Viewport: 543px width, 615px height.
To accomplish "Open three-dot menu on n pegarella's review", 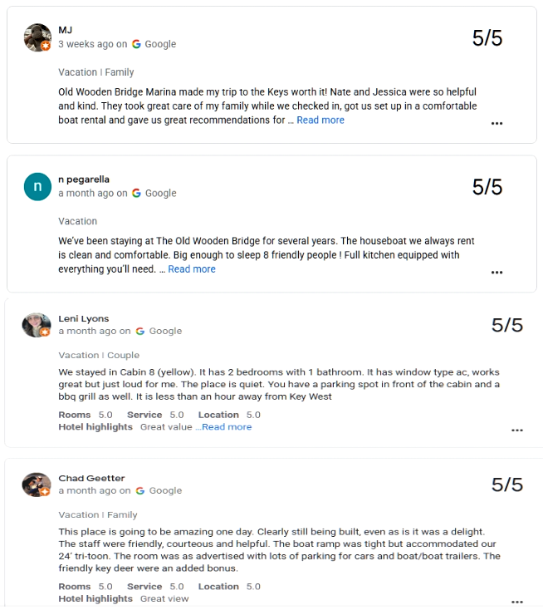I will tap(497, 272).
